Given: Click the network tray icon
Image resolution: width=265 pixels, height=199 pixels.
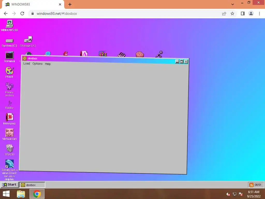Looking at the screenshot, I should point(234,194).
